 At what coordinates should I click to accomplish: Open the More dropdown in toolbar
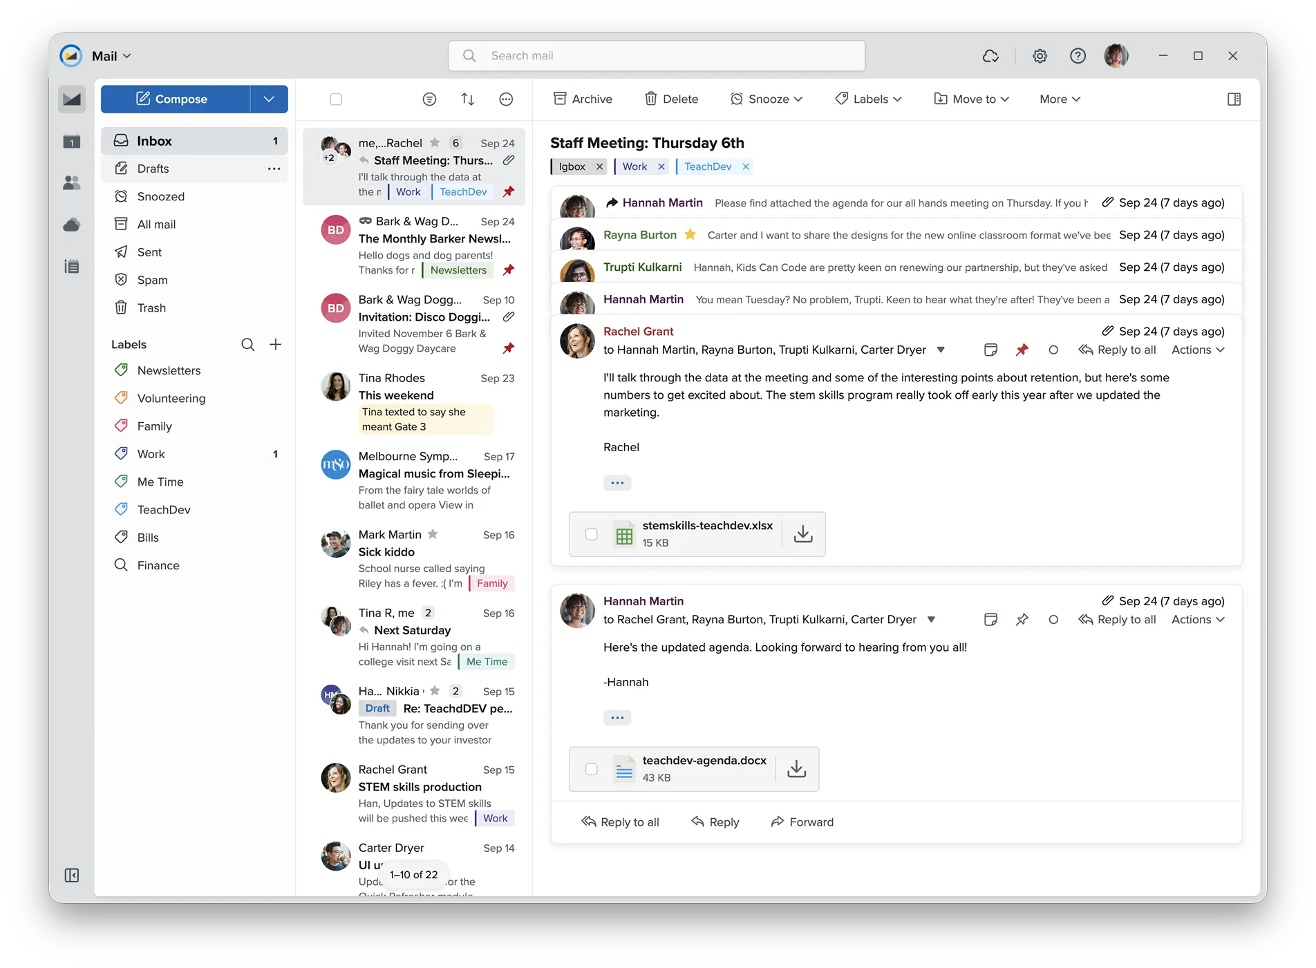pyautogui.click(x=1060, y=99)
